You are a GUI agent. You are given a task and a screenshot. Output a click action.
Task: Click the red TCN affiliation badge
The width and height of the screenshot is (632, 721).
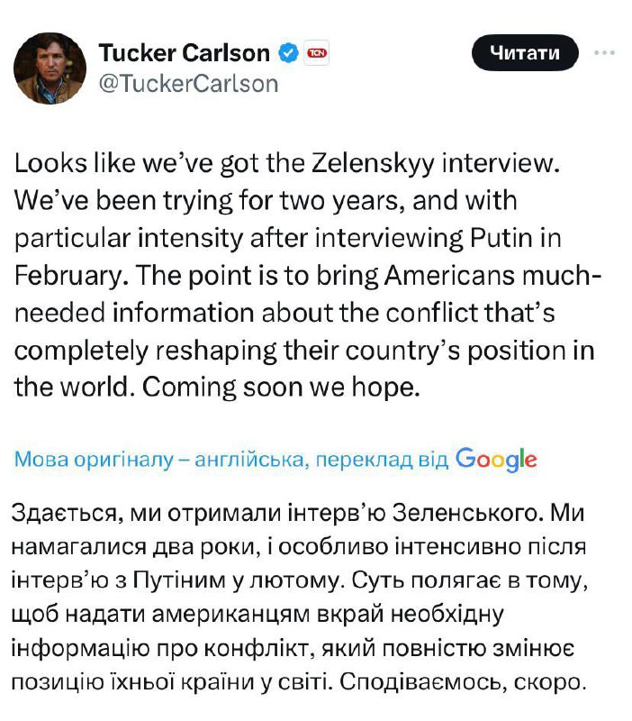316,53
